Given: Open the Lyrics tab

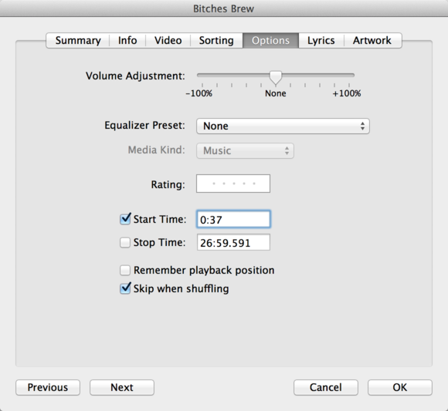Looking at the screenshot, I should [321, 41].
